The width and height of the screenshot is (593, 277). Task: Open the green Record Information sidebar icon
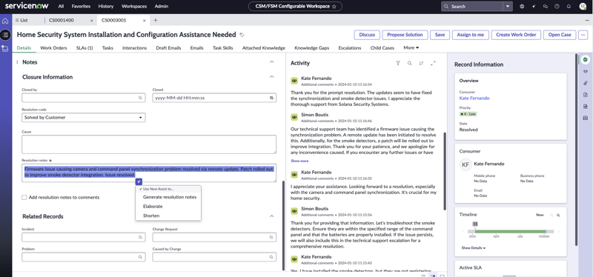586,59
